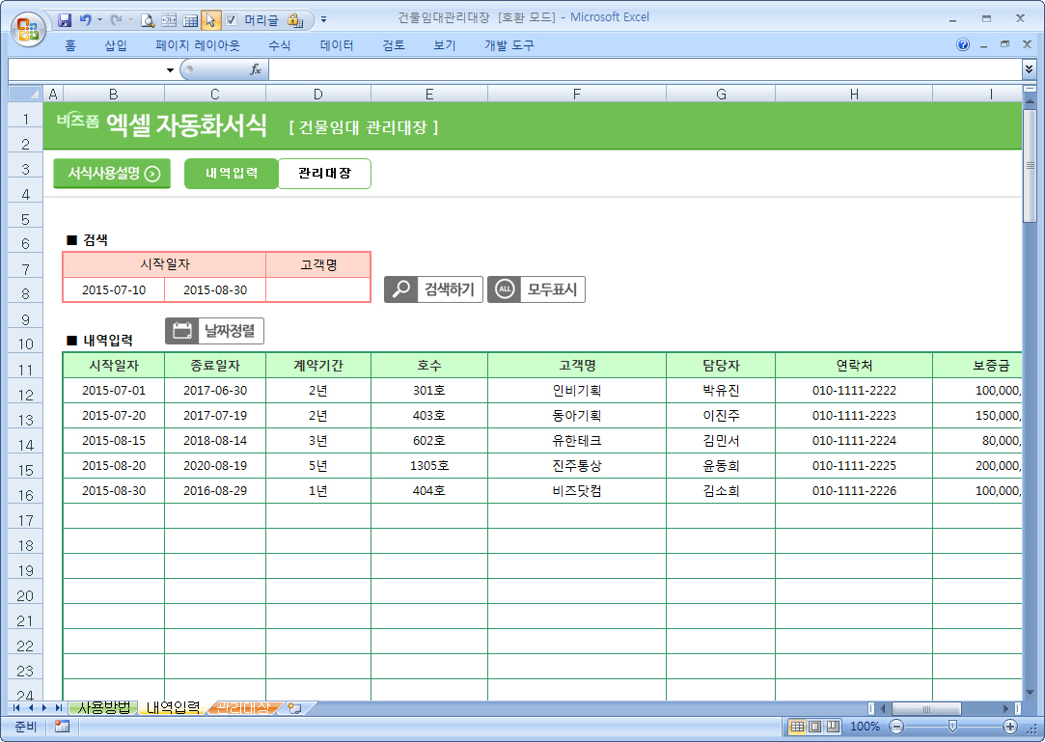Click the fx insert function icon

pyautogui.click(x=256, y=69)
